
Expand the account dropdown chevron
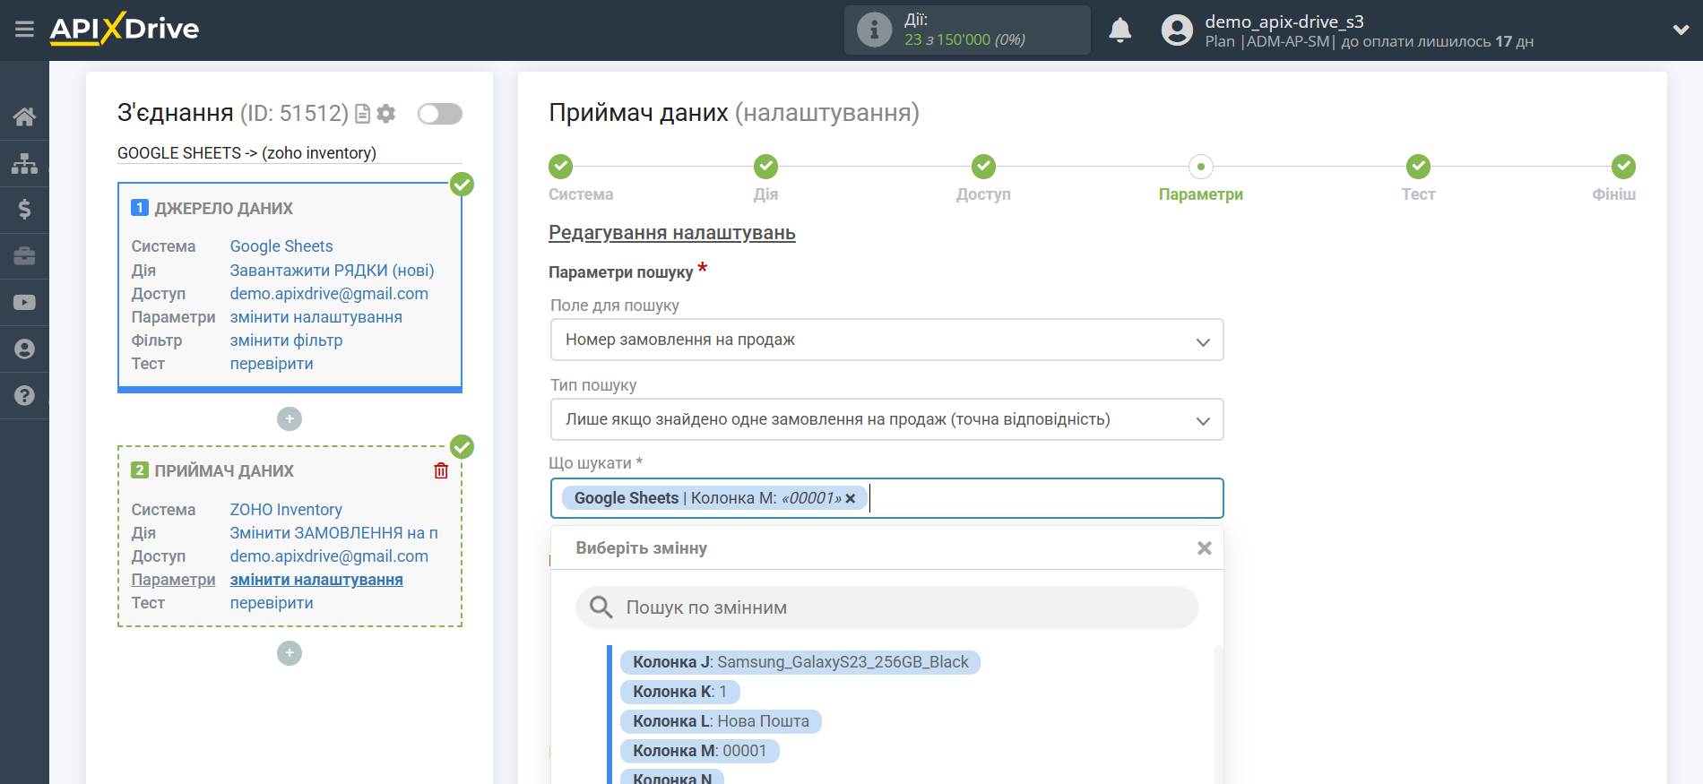click(1681, 30)
